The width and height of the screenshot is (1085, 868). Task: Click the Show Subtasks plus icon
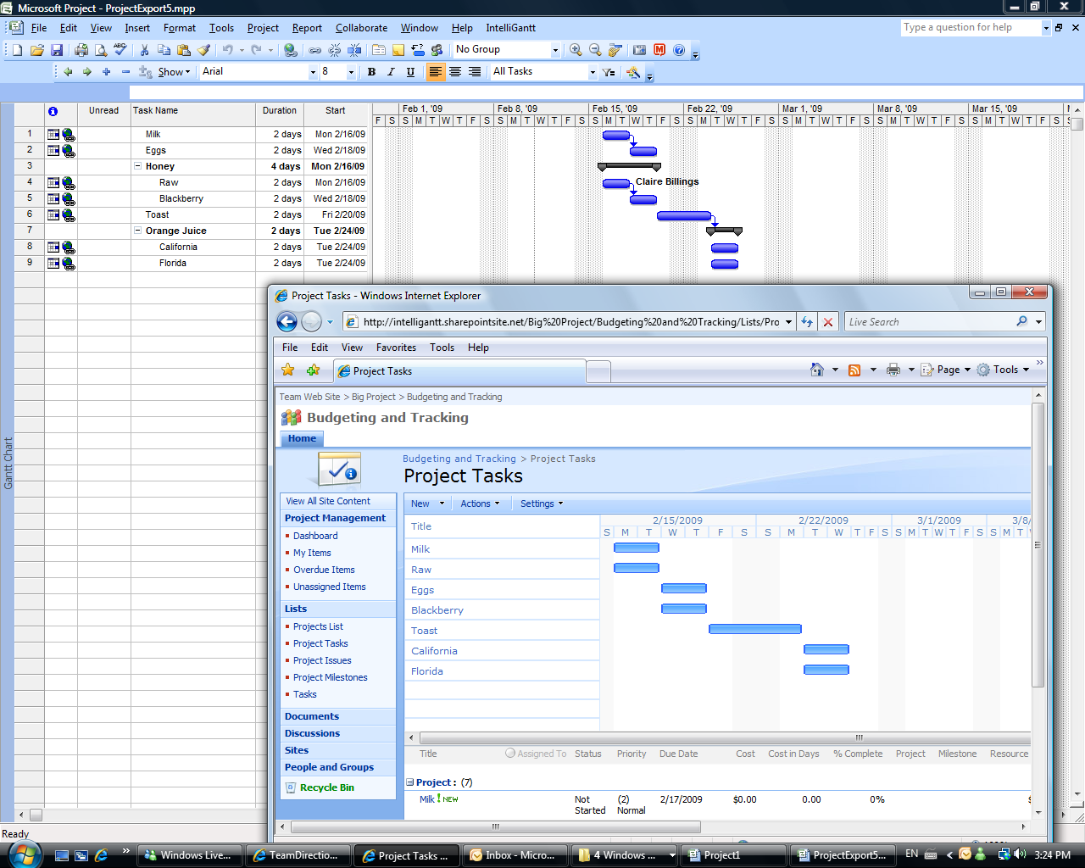coord(107,72)
